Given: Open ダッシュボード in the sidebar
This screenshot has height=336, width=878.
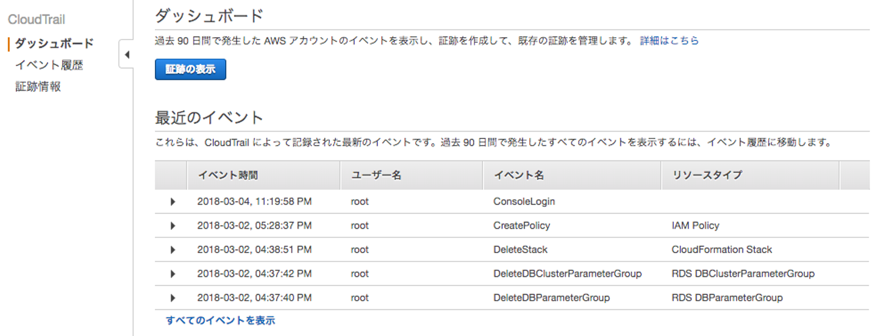Looking at the screenshot, I should (54, 43).
